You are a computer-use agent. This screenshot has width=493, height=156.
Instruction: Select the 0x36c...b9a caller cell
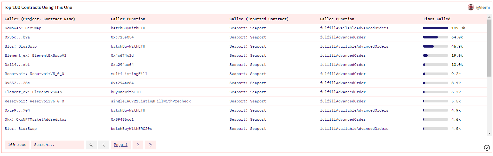point(17,37)
